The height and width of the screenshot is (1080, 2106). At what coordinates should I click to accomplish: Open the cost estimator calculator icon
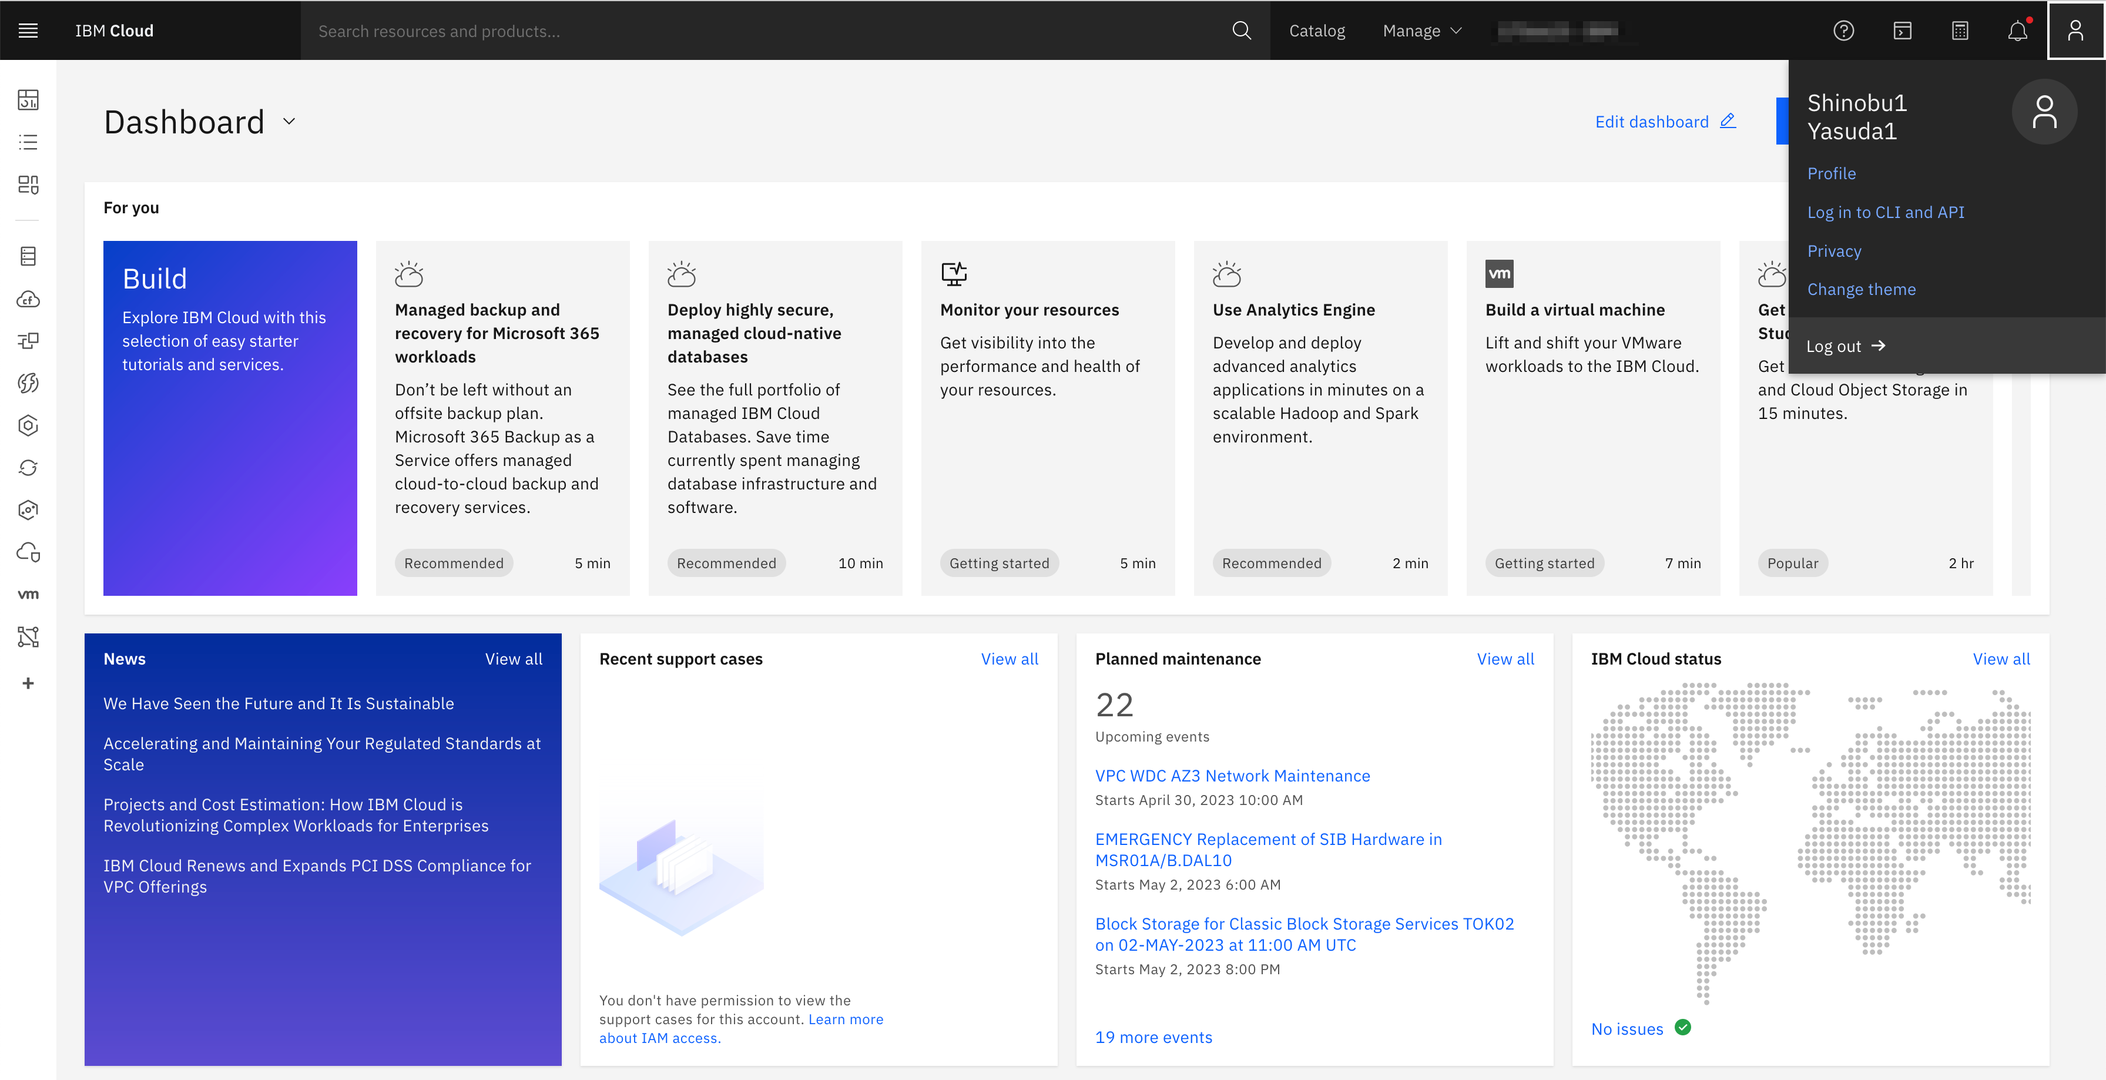tap(1960, 31)
